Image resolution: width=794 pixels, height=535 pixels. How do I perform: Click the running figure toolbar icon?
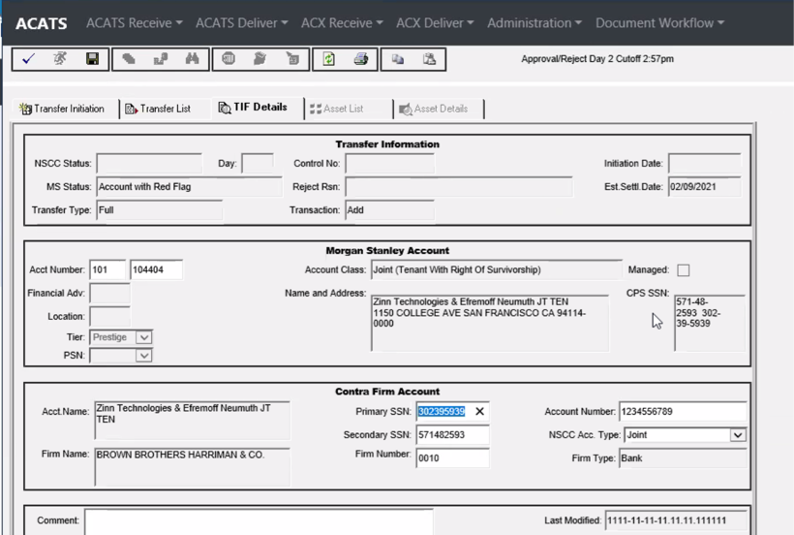(60, 59)
